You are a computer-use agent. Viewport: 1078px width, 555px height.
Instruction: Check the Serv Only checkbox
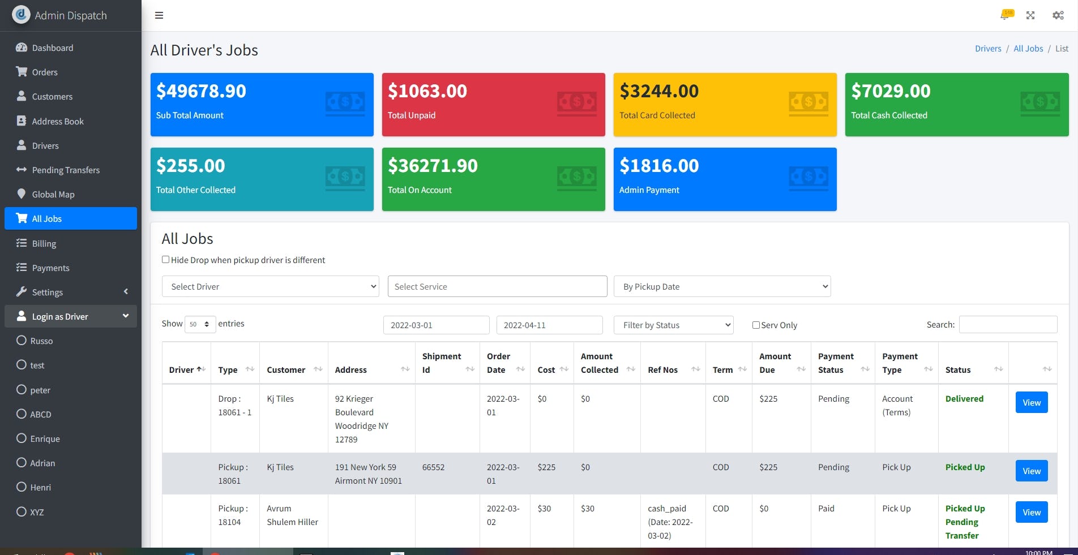(755, 325)
